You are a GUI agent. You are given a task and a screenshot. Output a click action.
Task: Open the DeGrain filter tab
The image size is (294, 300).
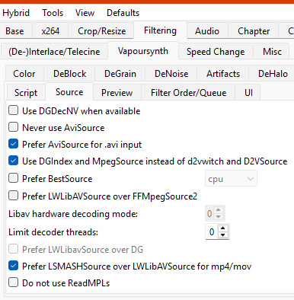tap(120, 74)
